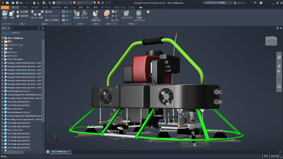Switch to the 検査 ribbon tab
Image resolution: width=283 pixels, height=159 pixels.
pyautogui.click(x=66, y=7)
